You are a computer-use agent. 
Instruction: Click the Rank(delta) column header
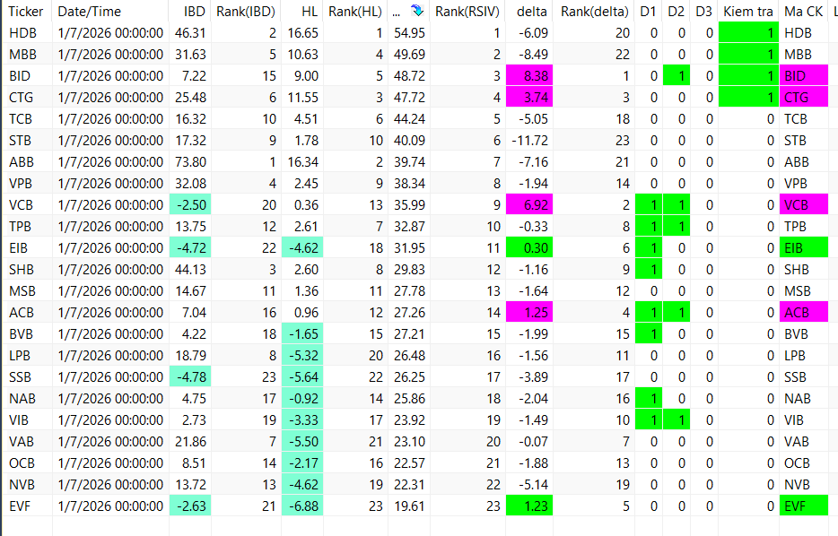[594, 12]
